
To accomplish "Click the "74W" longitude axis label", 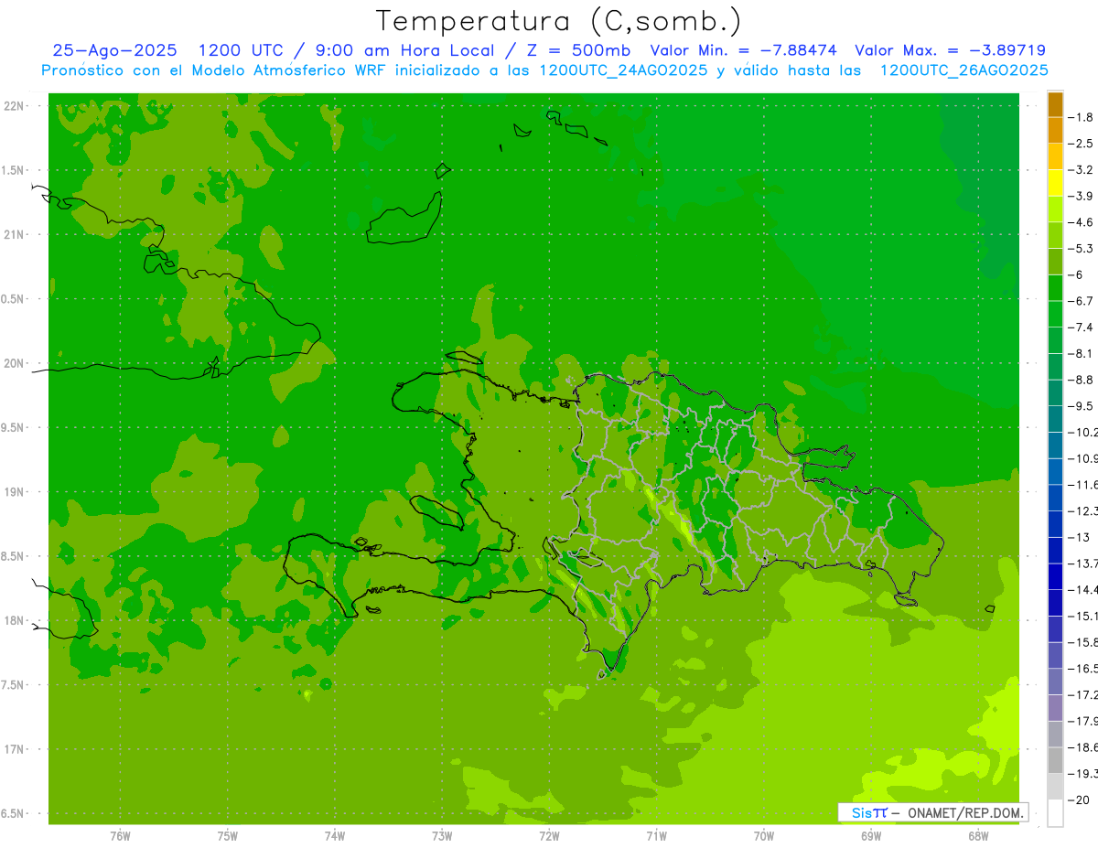I will (x=334, y=836).
